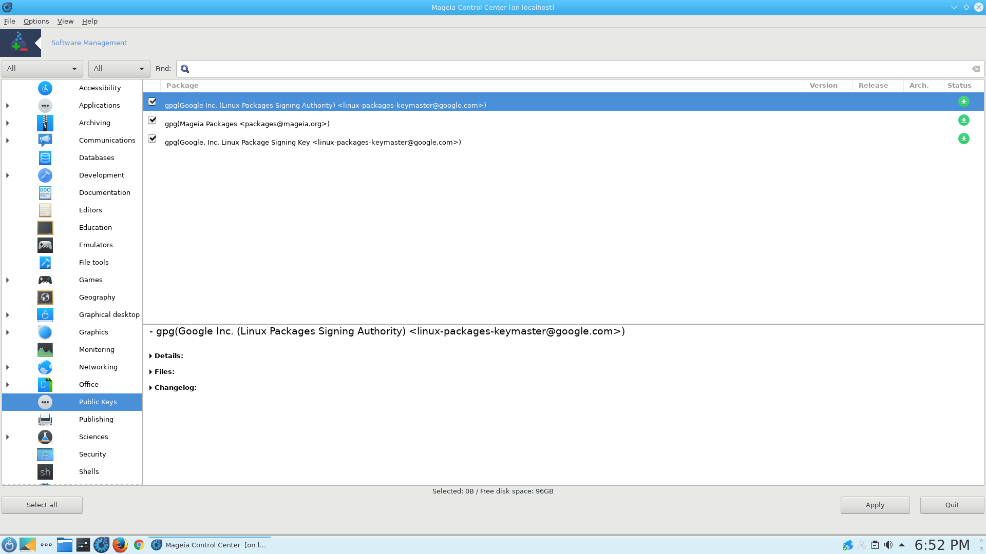The height and width of the screenshot is (554, 986).
Task: Click the Editors notepad icon
Action: click(x=45, y=210)
